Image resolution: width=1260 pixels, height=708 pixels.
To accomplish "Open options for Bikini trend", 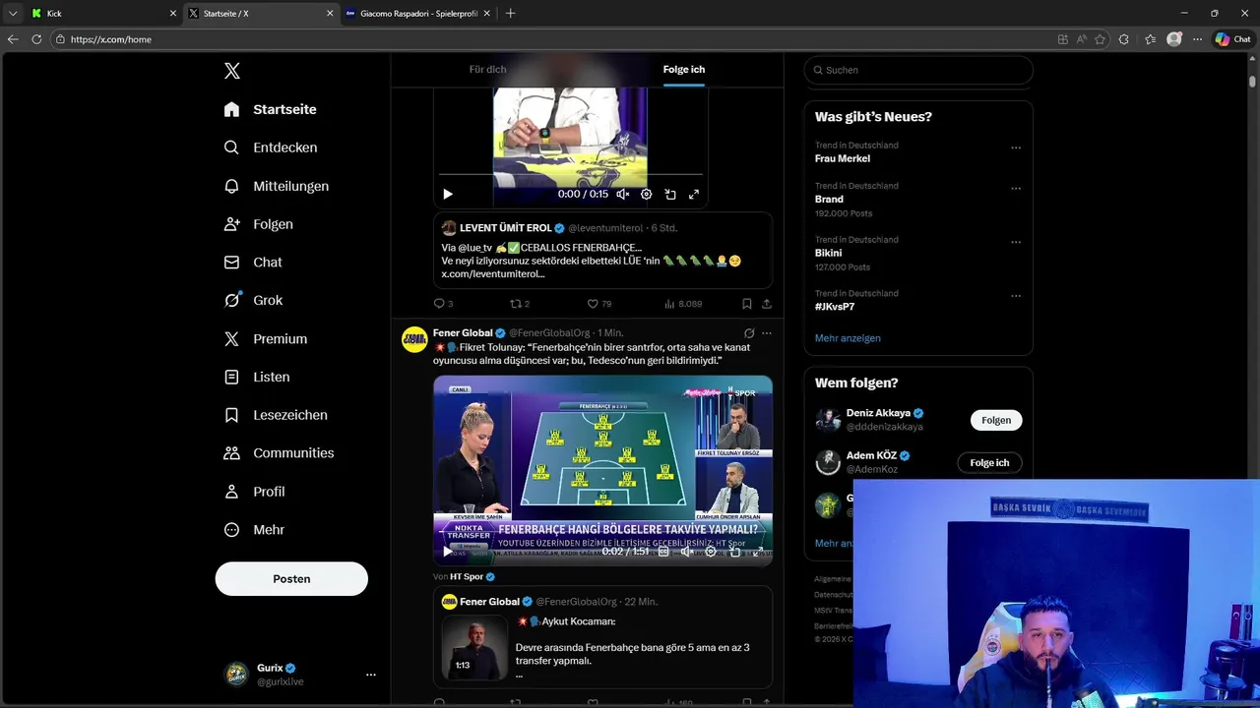I will [1016, 242].
